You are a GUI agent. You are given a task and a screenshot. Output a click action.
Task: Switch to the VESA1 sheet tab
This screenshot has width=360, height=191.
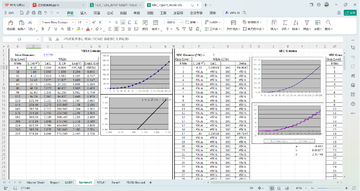[101, 182]
